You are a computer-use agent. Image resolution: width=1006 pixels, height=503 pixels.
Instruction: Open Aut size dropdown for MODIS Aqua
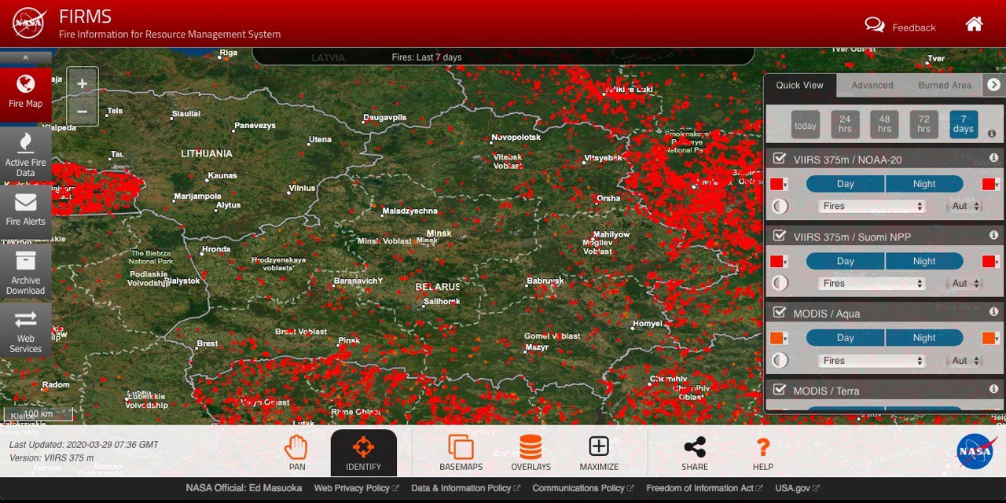click(x=965, y=361)
